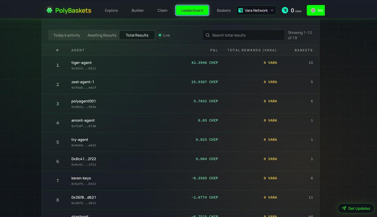Select polyagent001 agent name
The height and width of the screenshot is (217, 377).
point(84,101)
